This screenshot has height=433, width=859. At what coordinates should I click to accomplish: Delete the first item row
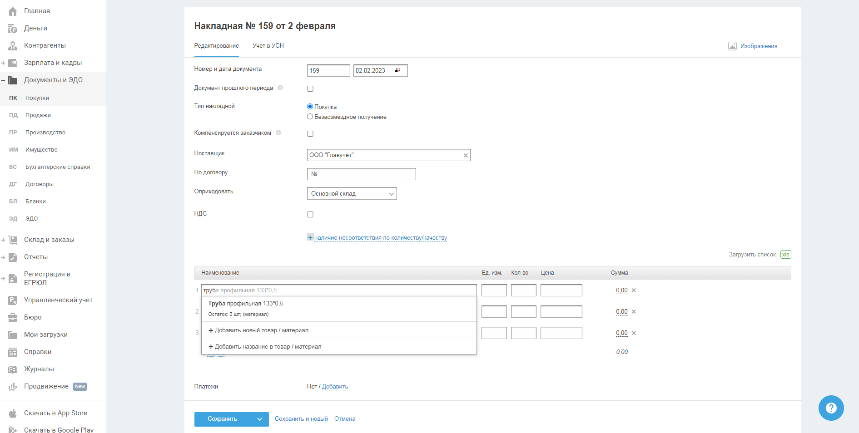pyautogui.click(x=634, y=290)
